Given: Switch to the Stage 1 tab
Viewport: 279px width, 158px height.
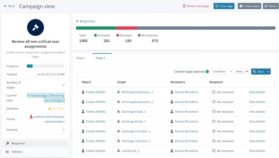Looking at the screenshot, I should click(x=81, y=58).
